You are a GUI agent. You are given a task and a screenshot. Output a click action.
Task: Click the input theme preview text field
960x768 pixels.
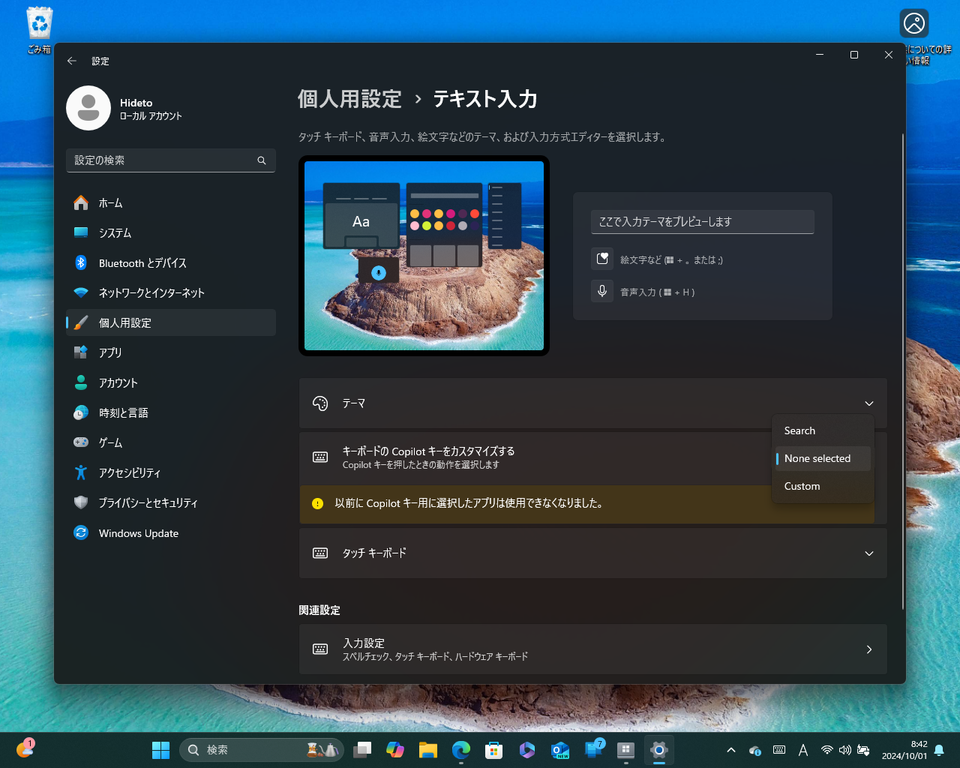click(x=702, y=222)
